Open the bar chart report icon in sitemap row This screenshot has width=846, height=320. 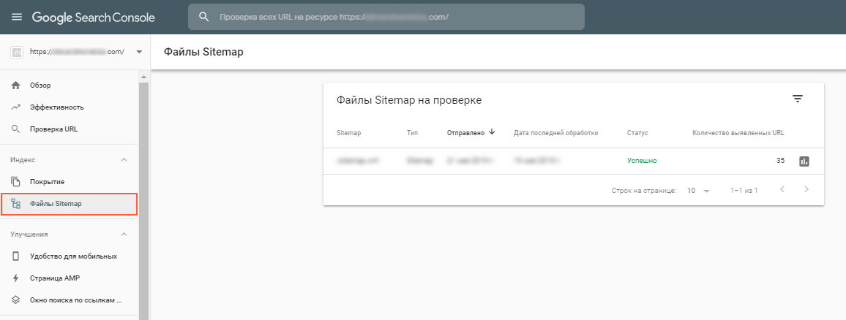(804, 161)
